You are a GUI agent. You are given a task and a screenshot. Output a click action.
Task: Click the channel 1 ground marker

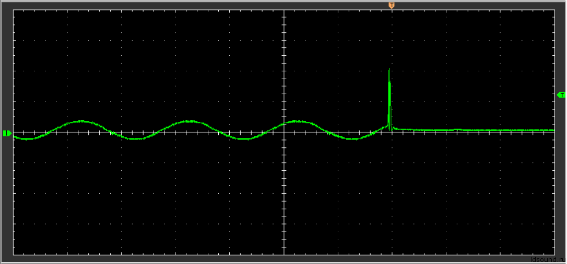point(7,133)
